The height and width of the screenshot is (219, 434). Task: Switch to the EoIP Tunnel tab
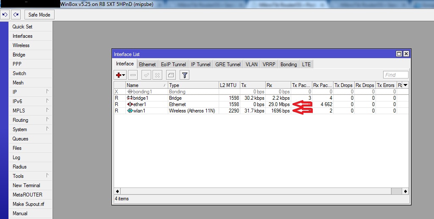173,65
